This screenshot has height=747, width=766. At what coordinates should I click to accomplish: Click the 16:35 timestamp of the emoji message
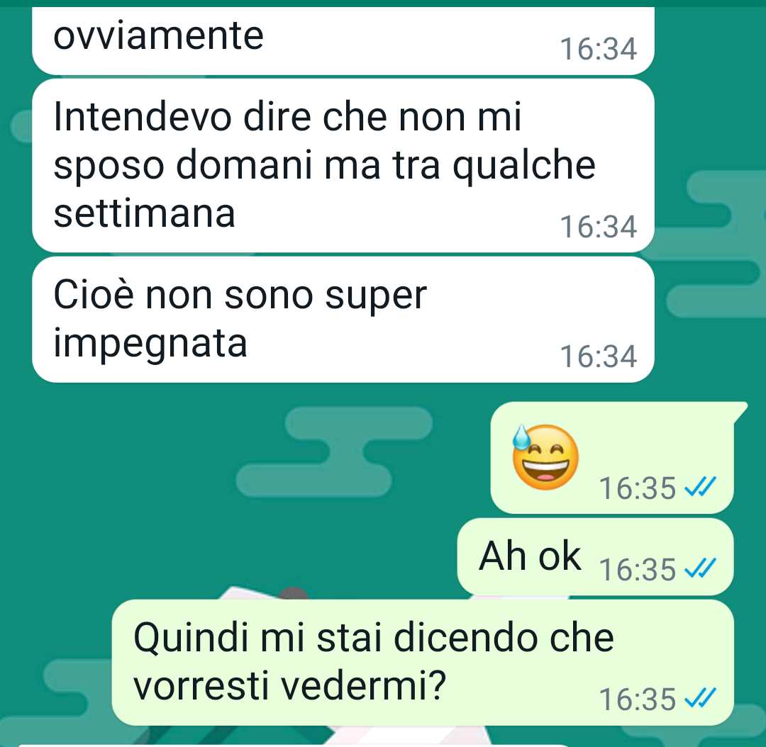pos(638,488)
